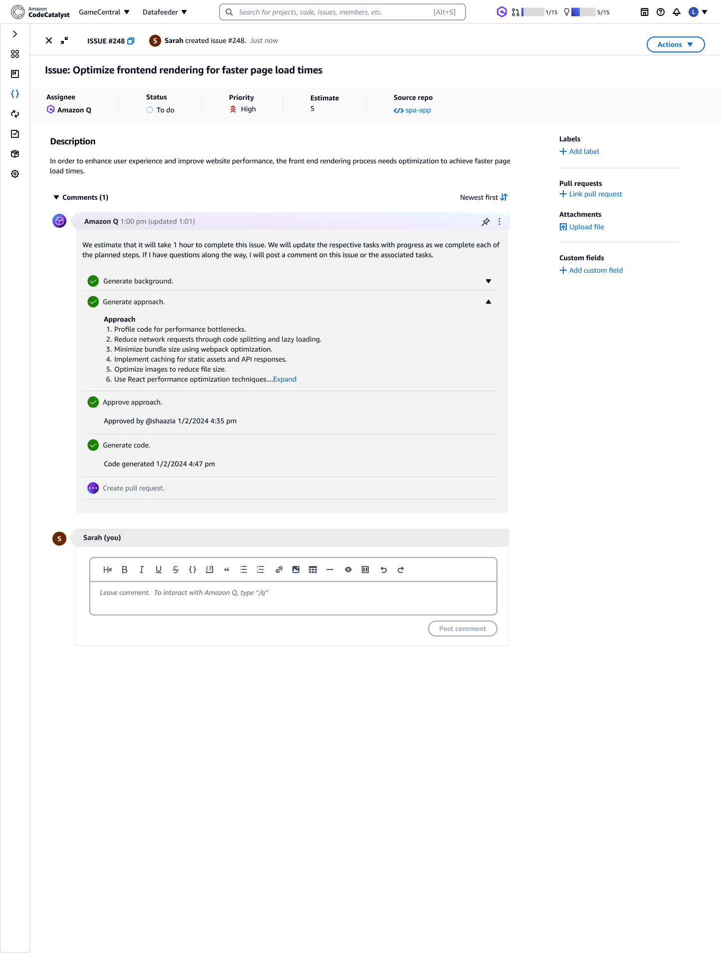Open notifications bell icon
721x954 pixels.
tap(677, 12)
